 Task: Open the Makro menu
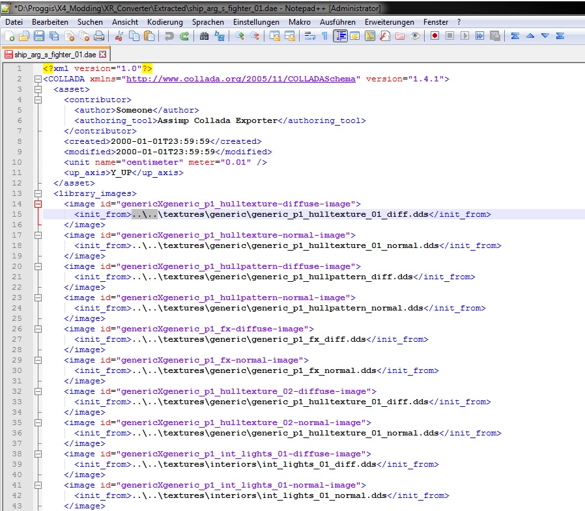(x=299, y=22)
